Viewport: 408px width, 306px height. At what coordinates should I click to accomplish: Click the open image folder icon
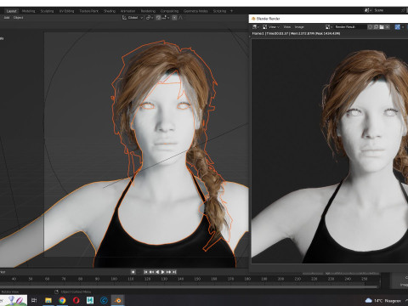382,27
